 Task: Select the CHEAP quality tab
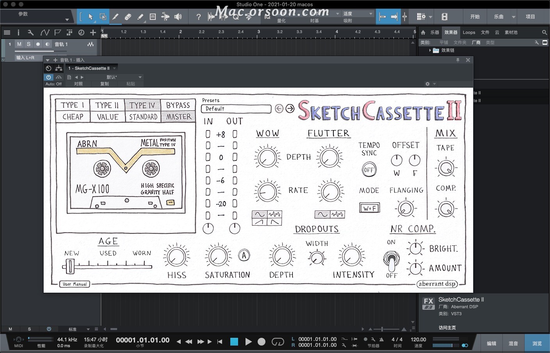click(73, 117)
